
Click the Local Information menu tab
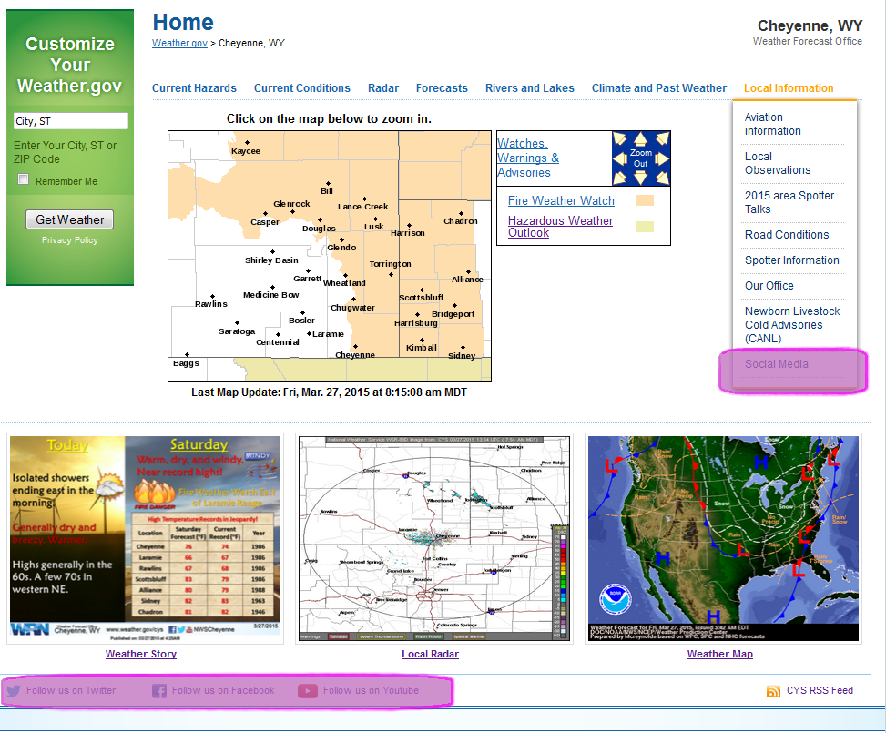[x=789, y=88]
